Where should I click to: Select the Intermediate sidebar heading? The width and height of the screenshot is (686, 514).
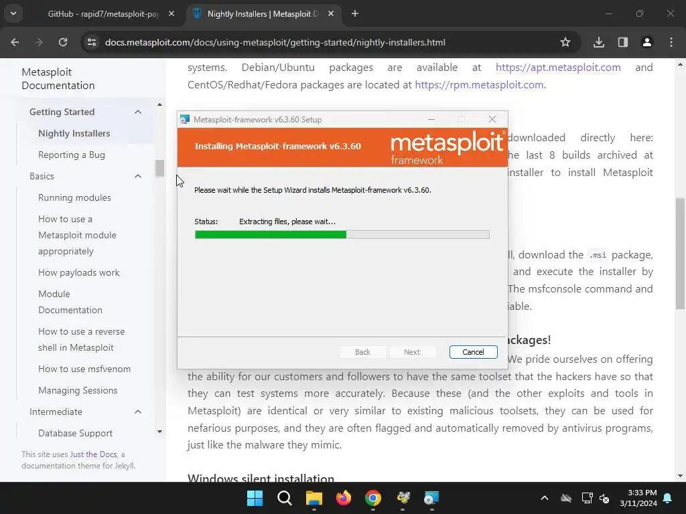56,412
